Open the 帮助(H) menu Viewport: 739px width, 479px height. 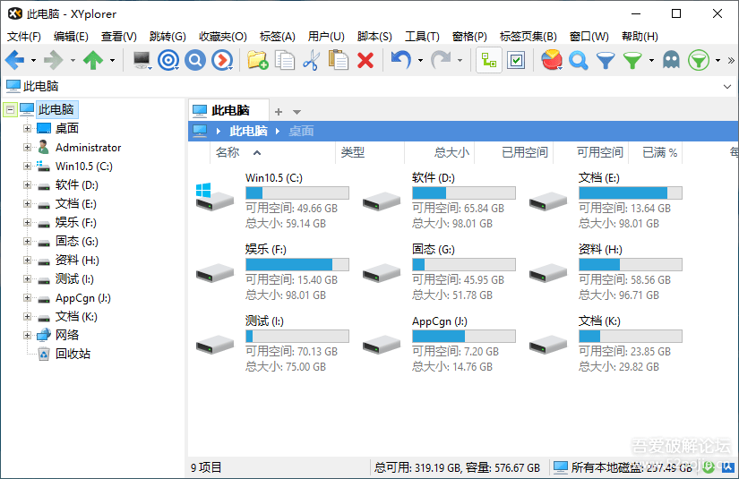tap(640, 37)
